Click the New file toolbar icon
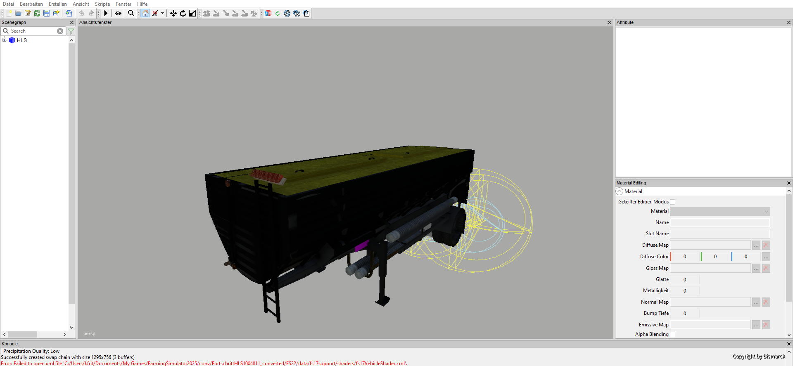 click(x=9, y=13)
